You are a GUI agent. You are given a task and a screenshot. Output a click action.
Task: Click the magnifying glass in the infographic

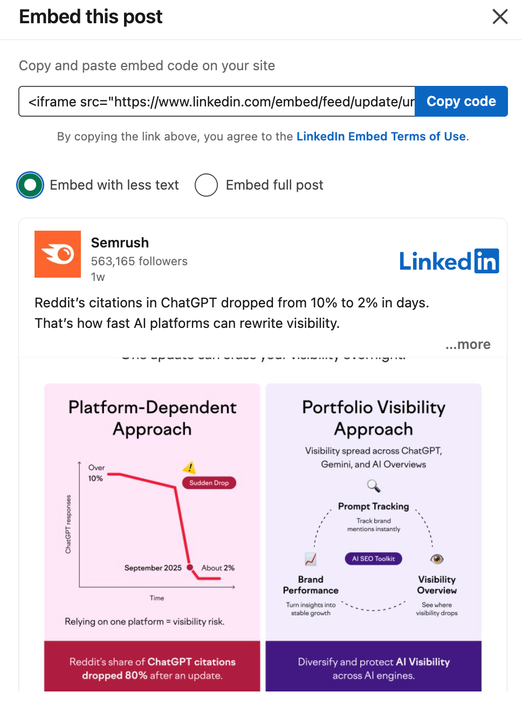click(373, 486)
